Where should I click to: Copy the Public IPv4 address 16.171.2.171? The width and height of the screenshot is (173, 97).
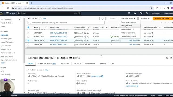pos(78,76)
